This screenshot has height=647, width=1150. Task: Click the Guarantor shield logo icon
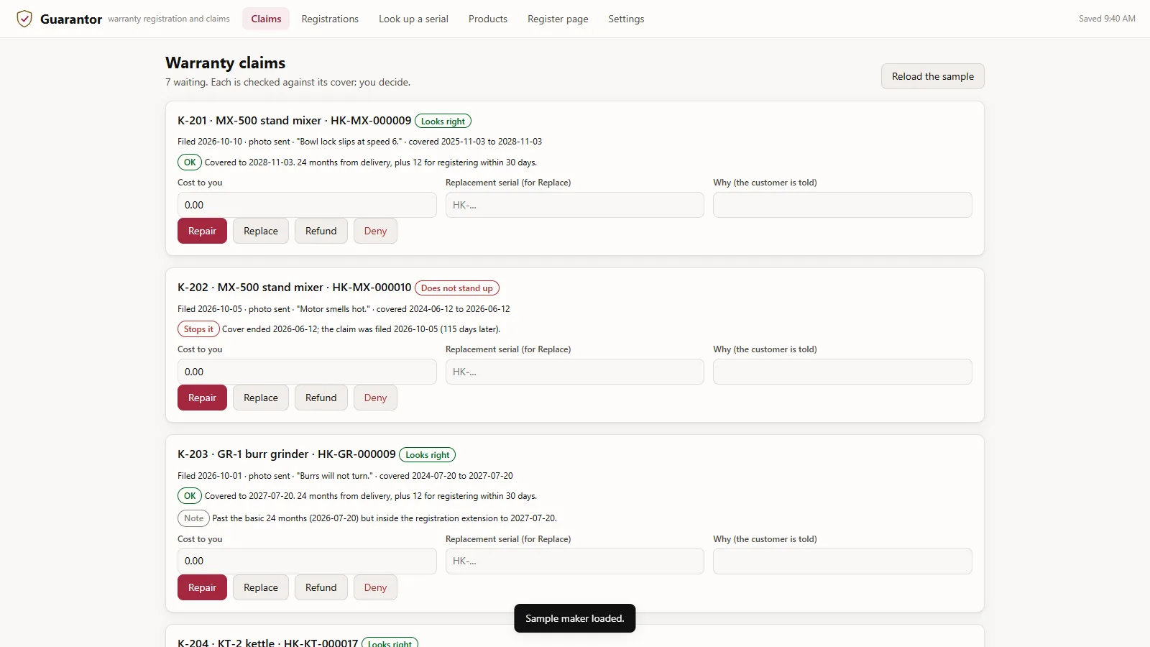click(24, 19)
